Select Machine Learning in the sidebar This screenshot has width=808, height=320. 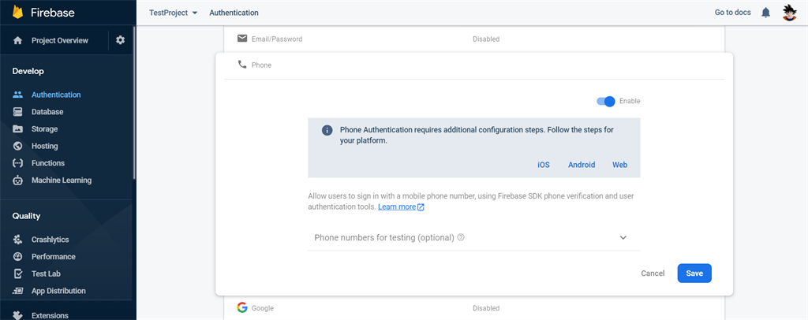pyautogui.click(x=62, y=180)
